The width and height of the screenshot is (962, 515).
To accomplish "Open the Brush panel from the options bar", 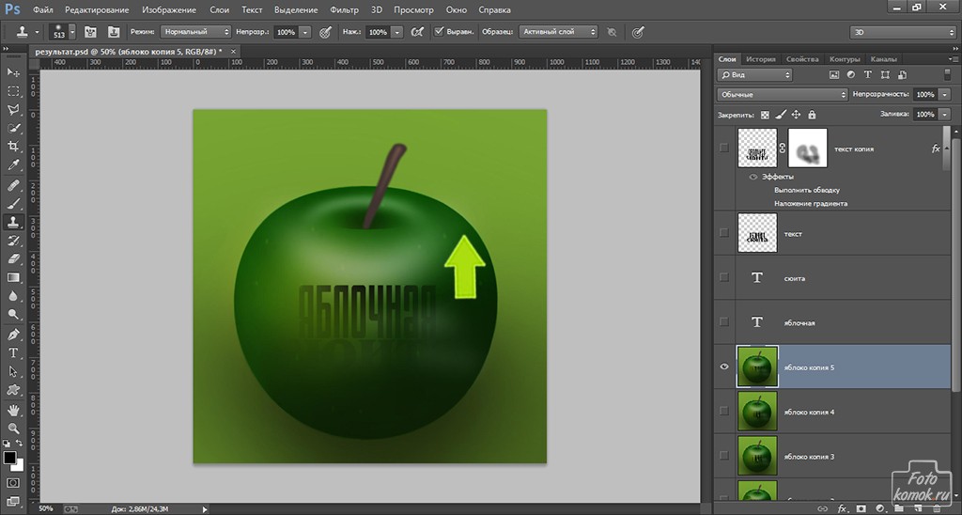I will point(90,32).
